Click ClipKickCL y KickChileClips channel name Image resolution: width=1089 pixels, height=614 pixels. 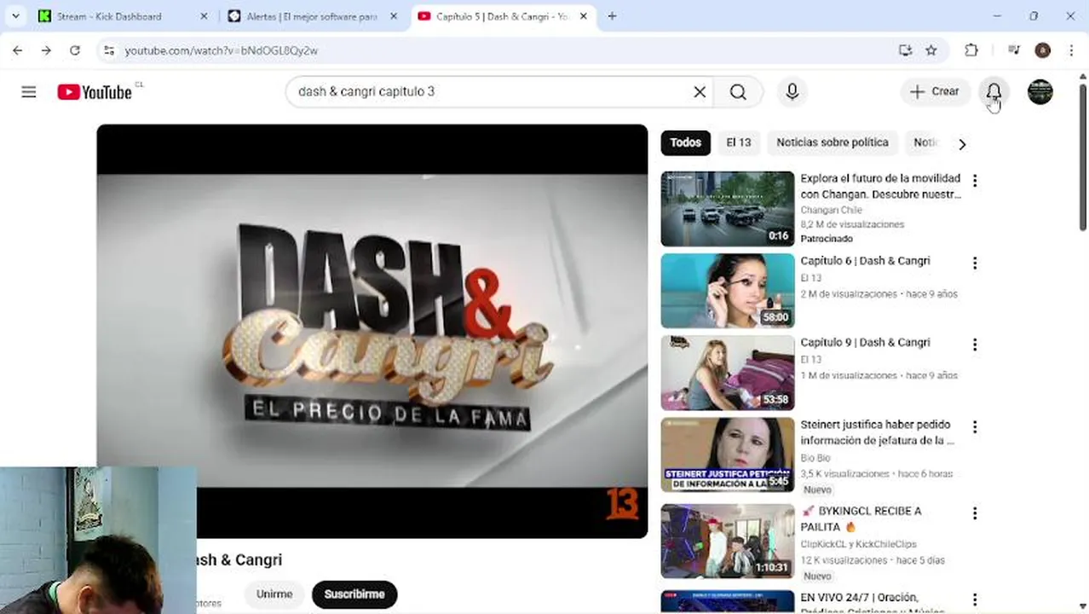pos(858,544)
